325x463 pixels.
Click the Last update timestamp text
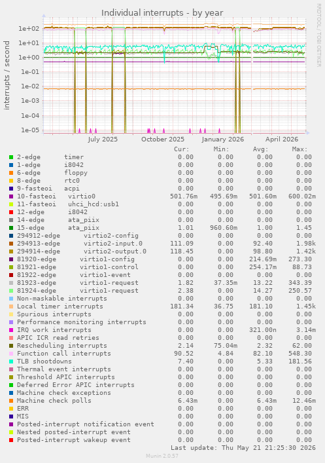[243, 448]
